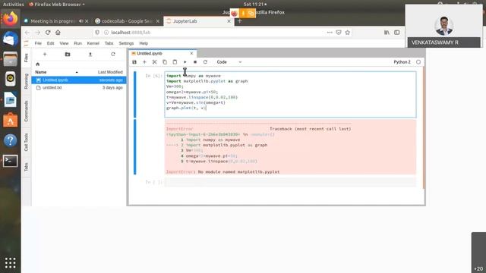This screenshot has width=486, height=273.
Task: Close the Untitled.ipynb notebook tab
Action: (191, 53)
